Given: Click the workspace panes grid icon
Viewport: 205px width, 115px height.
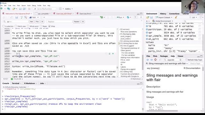Looking at the screenshot, I should pyautogui.click(x=60, y=9).
